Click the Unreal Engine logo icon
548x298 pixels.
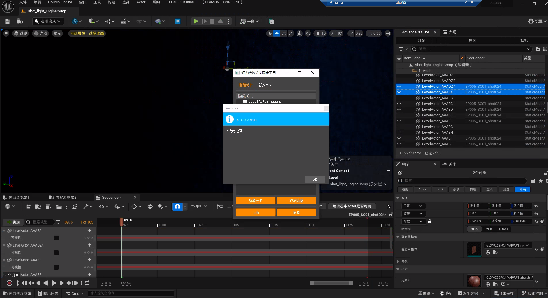(8, 7)
